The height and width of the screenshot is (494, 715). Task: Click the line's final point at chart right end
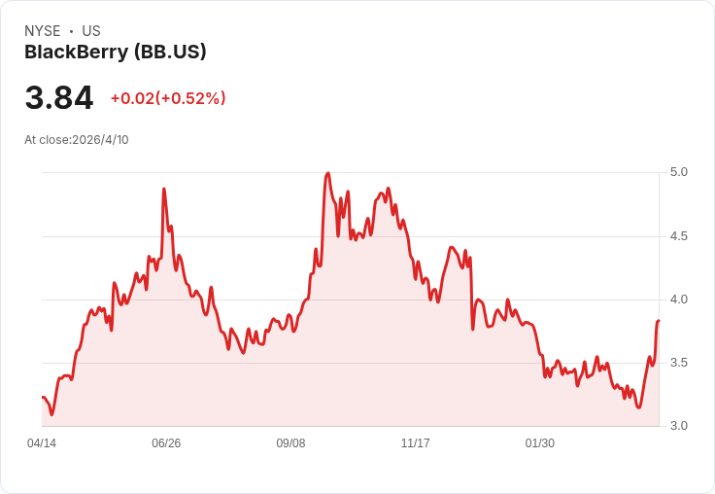pos(659,321)
